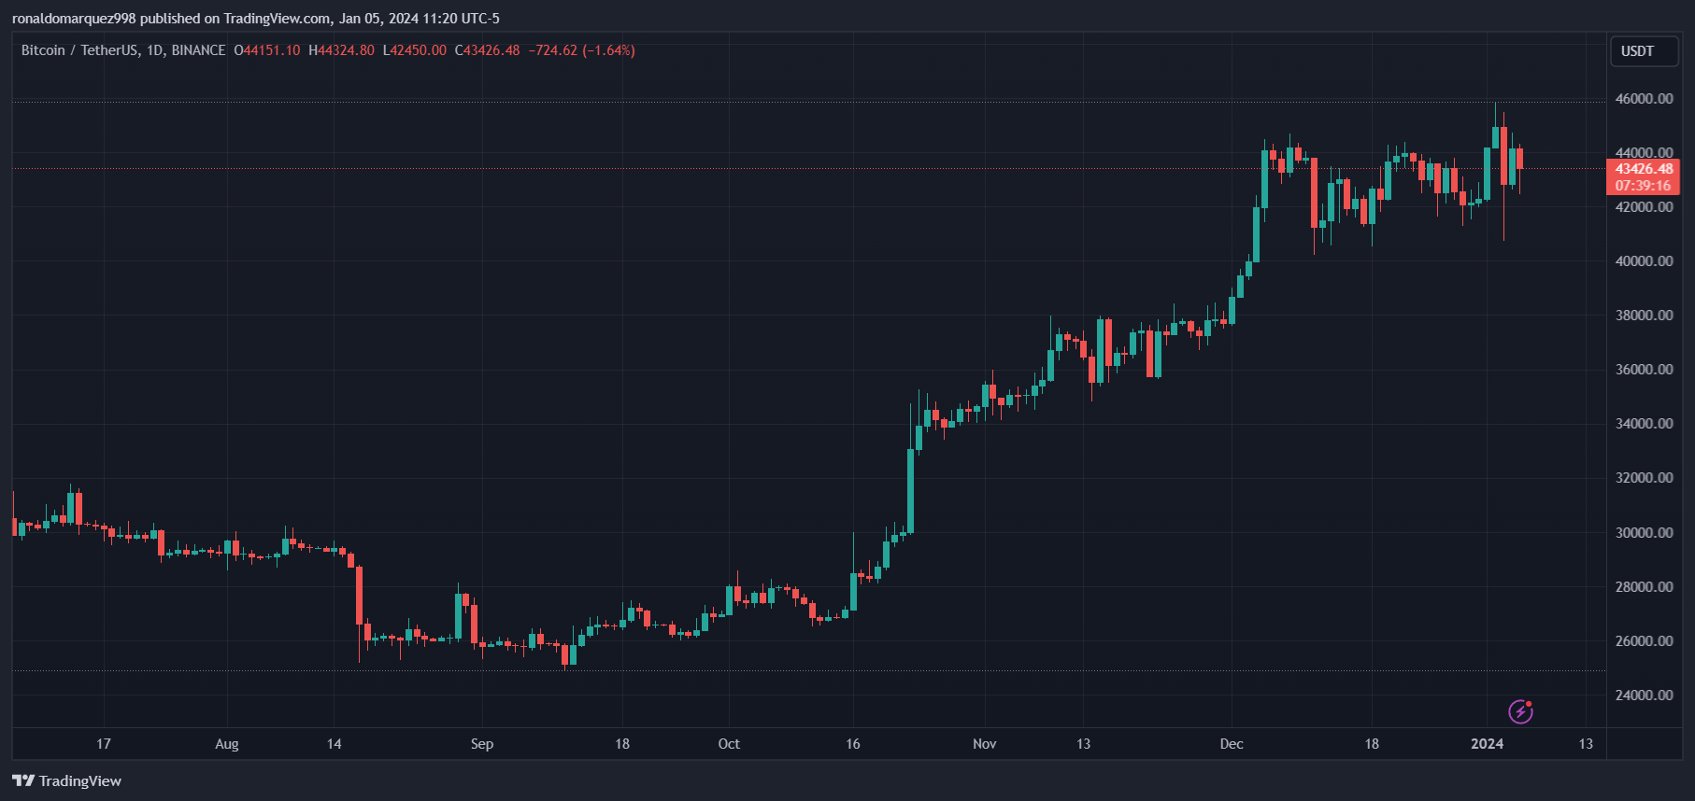Click the "14" date label after Aug
This screenshot has height=801, width=1695.
pyautogui.click(x=335, y=744)
